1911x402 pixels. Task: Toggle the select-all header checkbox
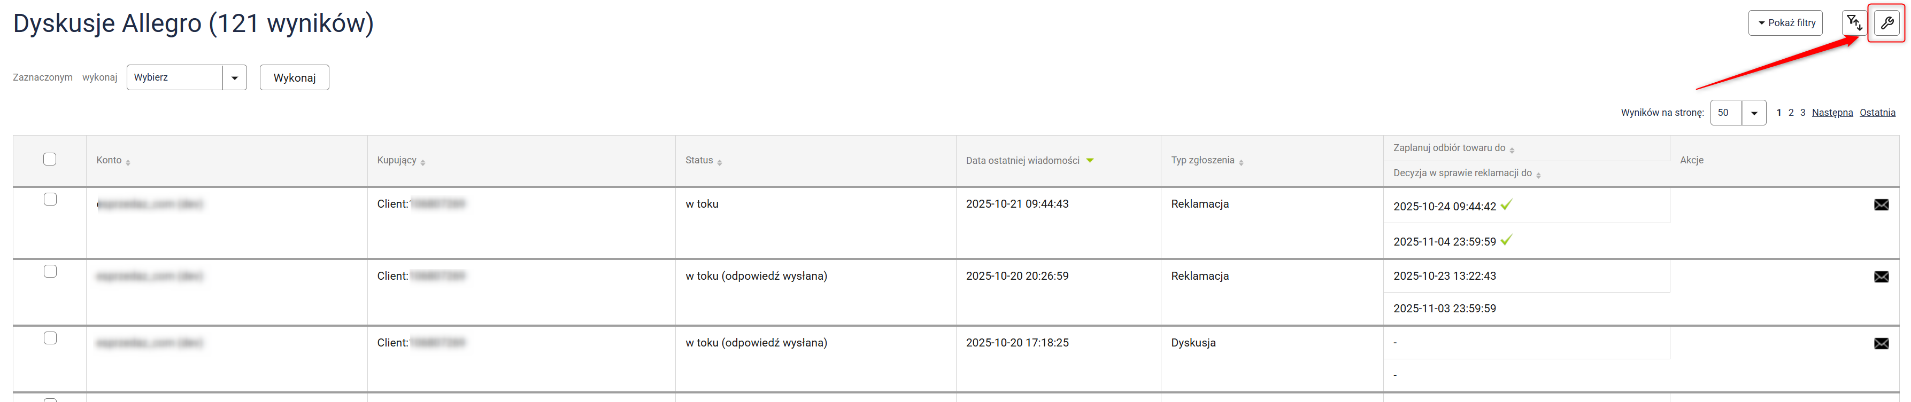(50, 159)
